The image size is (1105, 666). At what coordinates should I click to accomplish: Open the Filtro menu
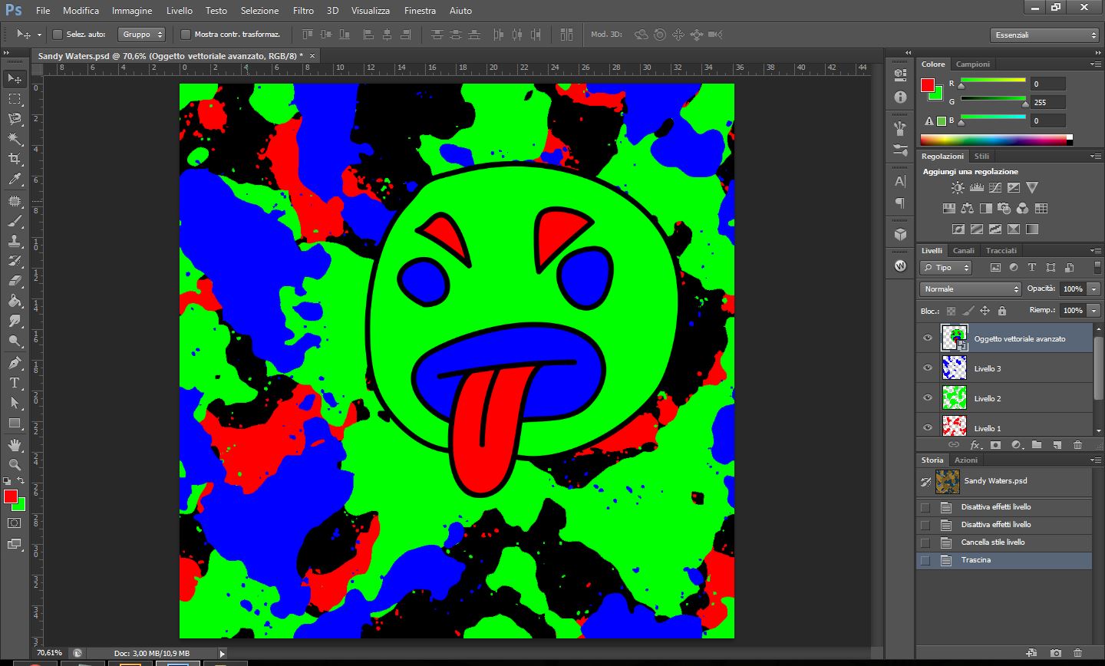click(303, 11)
